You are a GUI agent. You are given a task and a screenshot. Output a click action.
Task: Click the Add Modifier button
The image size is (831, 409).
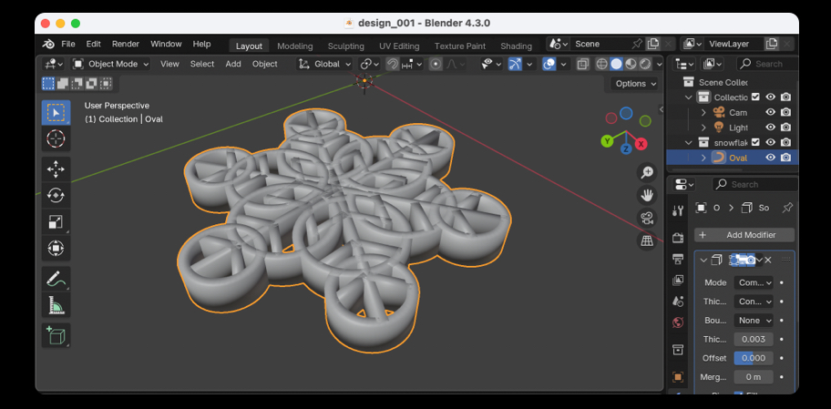744,235
